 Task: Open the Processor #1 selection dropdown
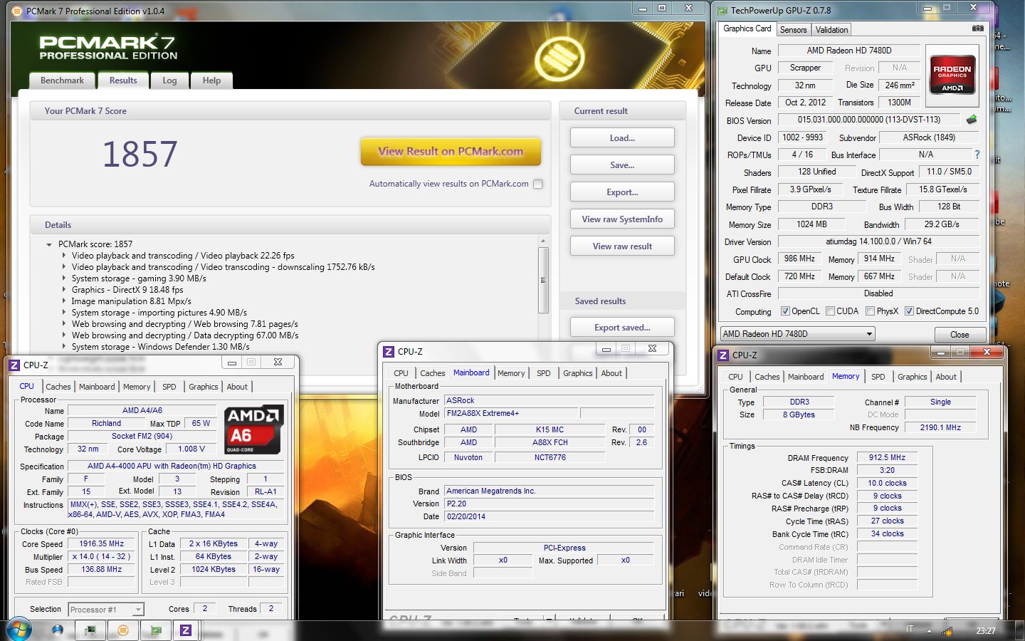point(106,610)
